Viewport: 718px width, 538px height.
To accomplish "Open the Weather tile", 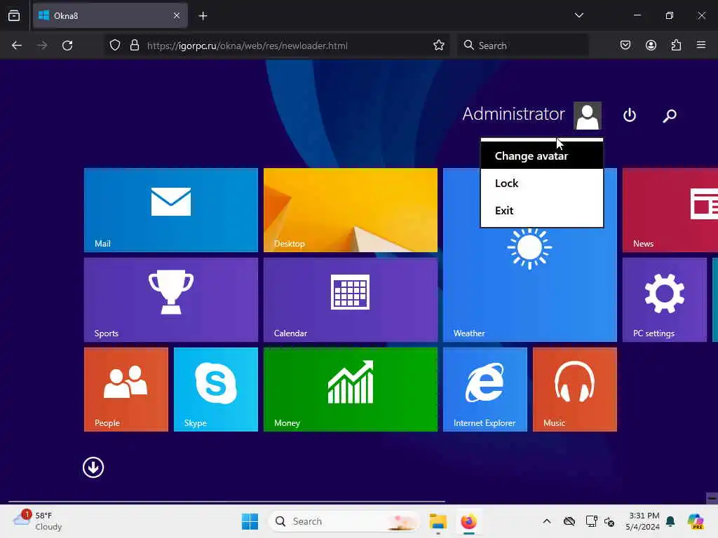I will [530, 284].
